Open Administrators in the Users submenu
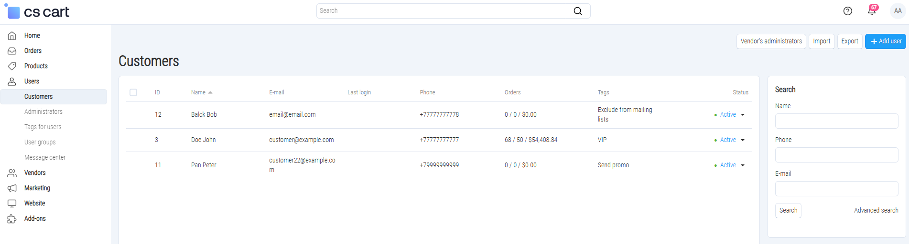This screenshot has height=244, width=909. 43,112
